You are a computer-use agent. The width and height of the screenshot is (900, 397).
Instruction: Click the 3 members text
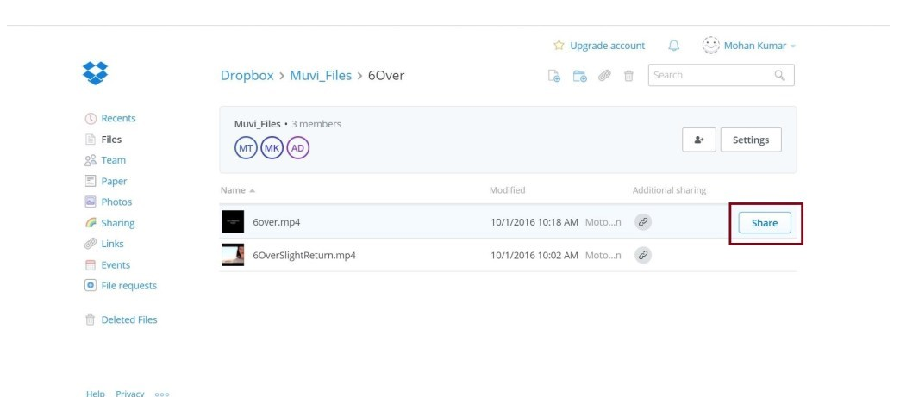(x=316, y=124)
